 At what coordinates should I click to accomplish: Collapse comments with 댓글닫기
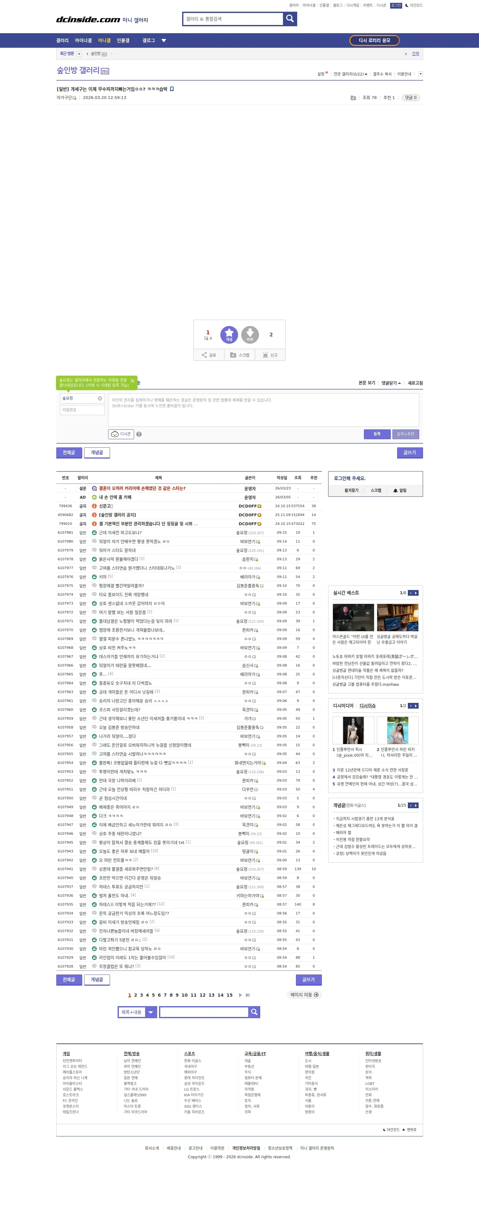(x=391, y=383)
